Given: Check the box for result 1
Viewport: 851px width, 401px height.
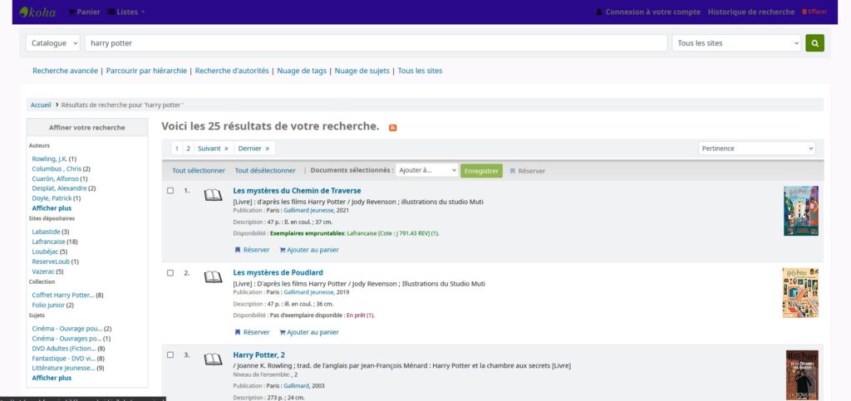Looking at the screenshot, I should [x=170, y=191].
